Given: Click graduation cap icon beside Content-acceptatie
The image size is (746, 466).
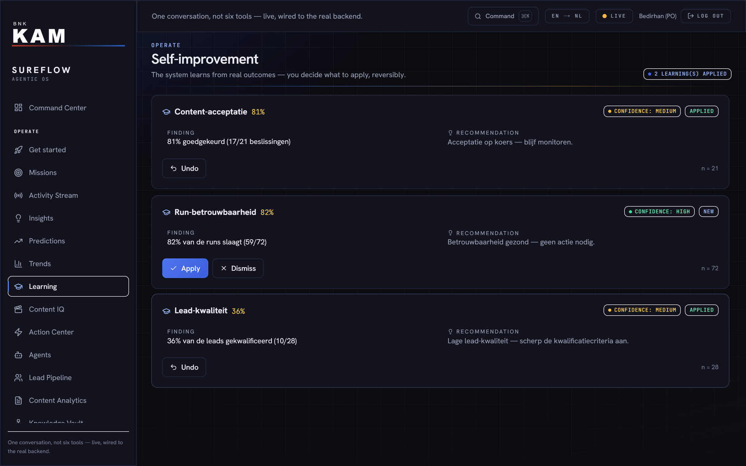Looking at the screenshot, I should pos(166,112).
